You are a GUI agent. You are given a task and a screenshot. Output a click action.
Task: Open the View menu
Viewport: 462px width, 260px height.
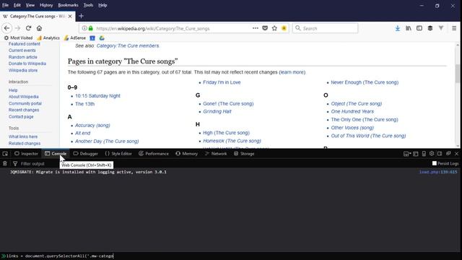[x=30, y=5]
